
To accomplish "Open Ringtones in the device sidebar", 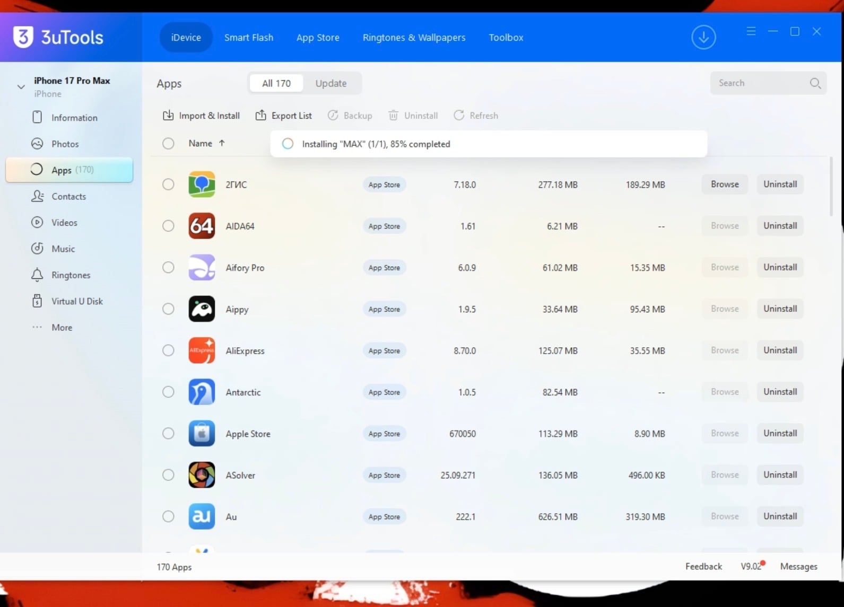I will pos(69,275).
